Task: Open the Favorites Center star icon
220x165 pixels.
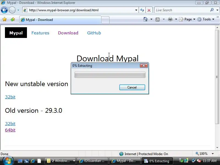Action: (x=4, y=19)
